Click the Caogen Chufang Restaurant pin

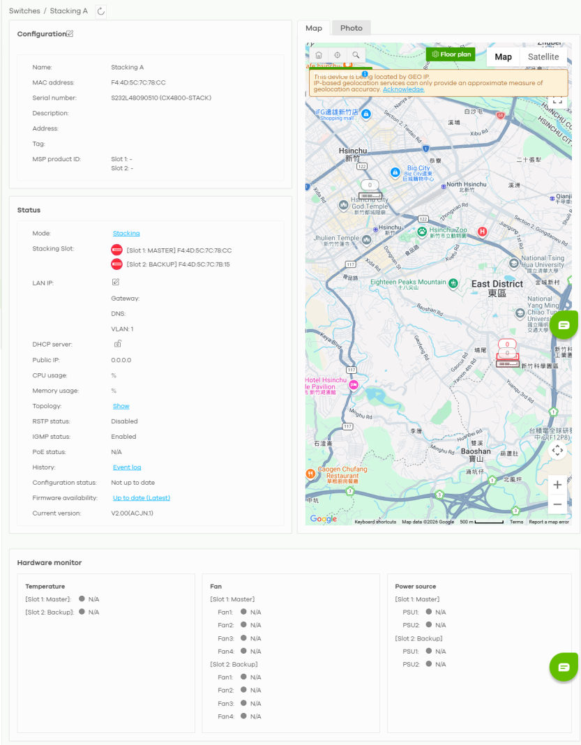click(310, 473)
